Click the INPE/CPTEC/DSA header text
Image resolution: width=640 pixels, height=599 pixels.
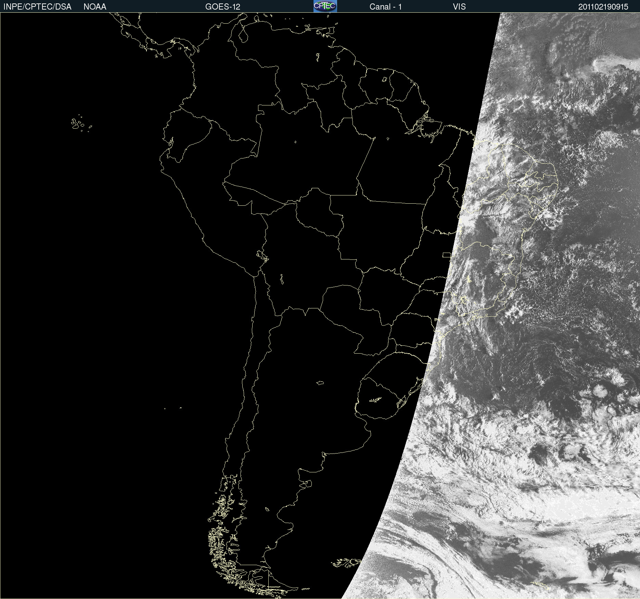(37, 7)
